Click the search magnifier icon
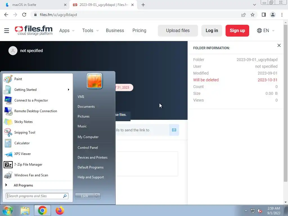Image resolution: width=288 pixels, height=216 pixels. click(x=65, y=196)
